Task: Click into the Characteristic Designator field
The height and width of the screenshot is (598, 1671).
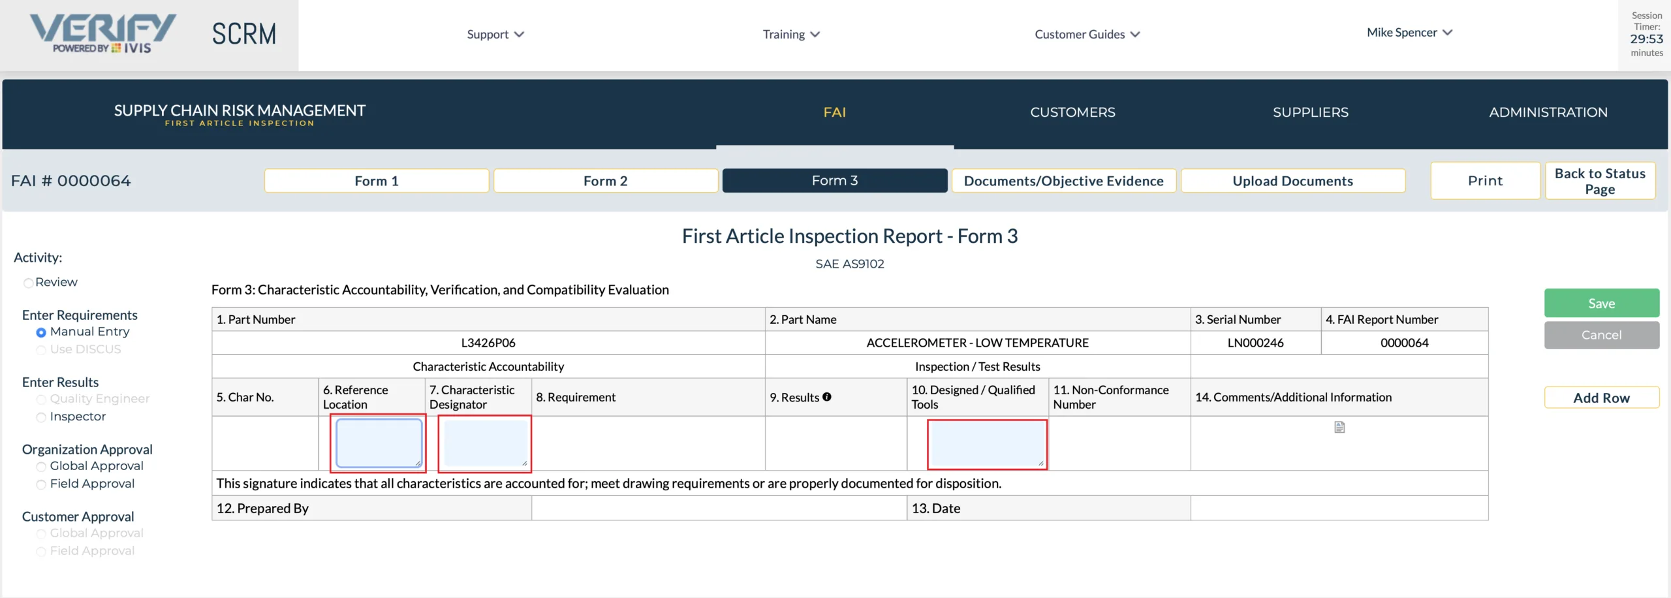Action: [x=486, y=443]
